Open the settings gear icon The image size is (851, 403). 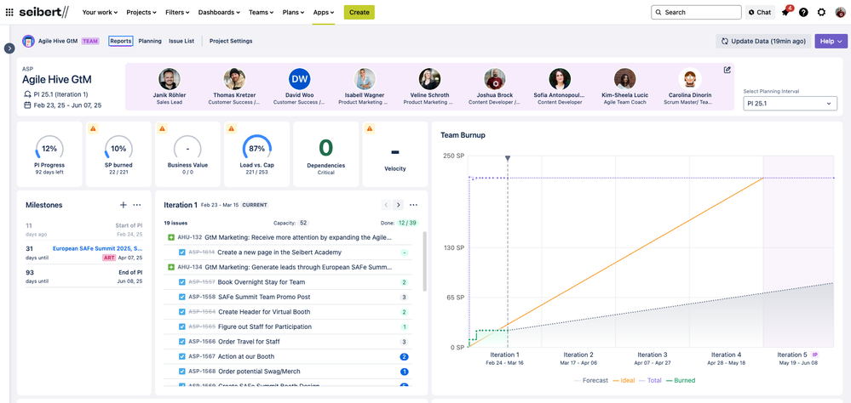(x=821, y=13)
